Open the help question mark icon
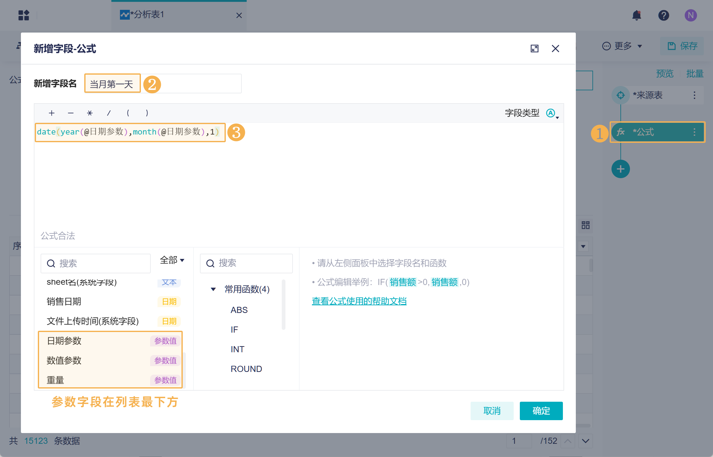Image resolution: width=713 pixels, height=457 pixels. [663, 15]
